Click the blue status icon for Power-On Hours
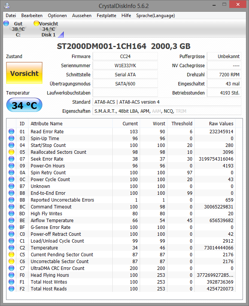Image resolution: width=249 pixels, height=306 pixels. coord(11,166)
